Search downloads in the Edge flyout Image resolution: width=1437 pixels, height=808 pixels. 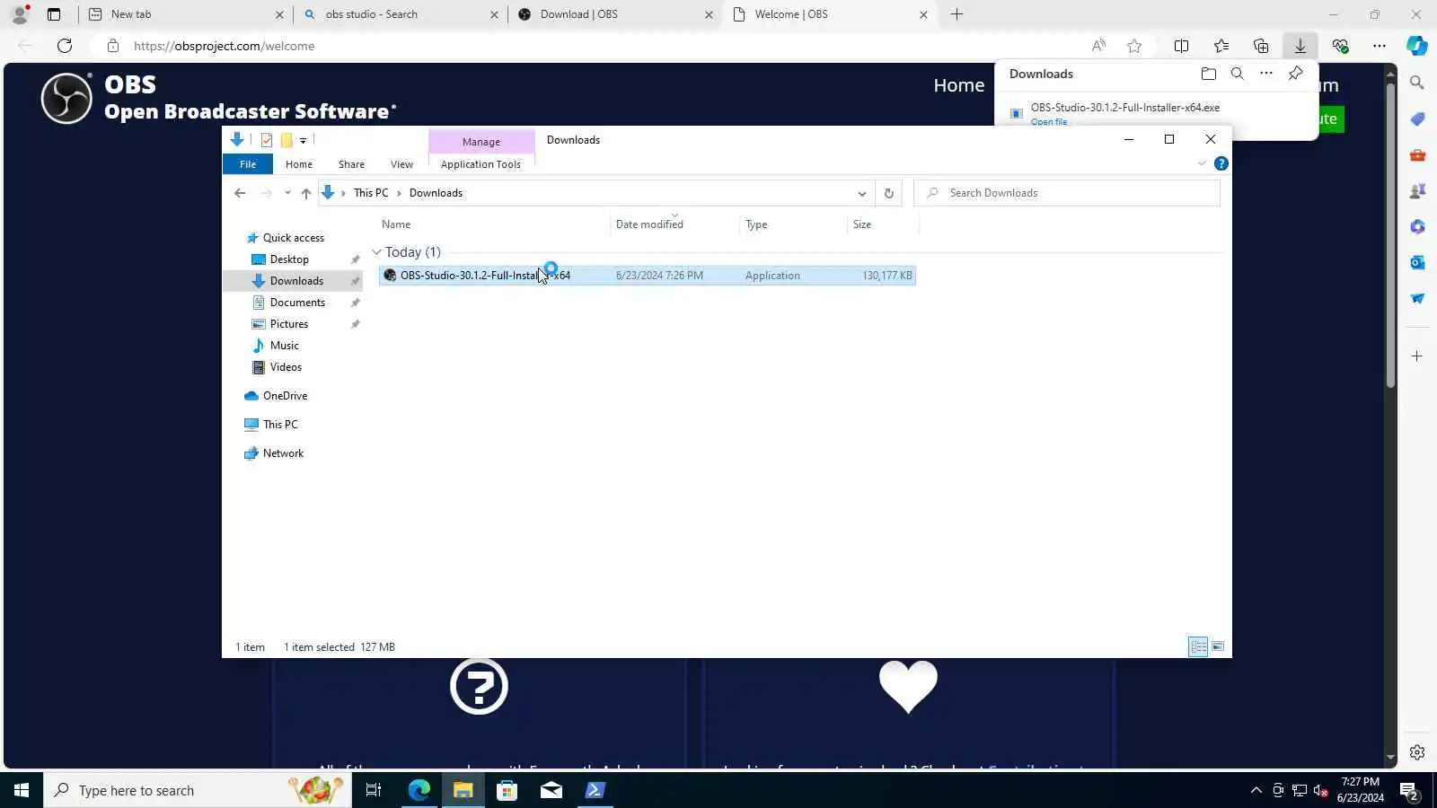1237,74
